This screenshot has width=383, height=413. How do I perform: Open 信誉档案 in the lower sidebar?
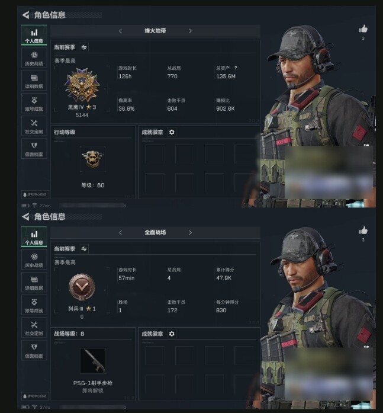(34, 351)
